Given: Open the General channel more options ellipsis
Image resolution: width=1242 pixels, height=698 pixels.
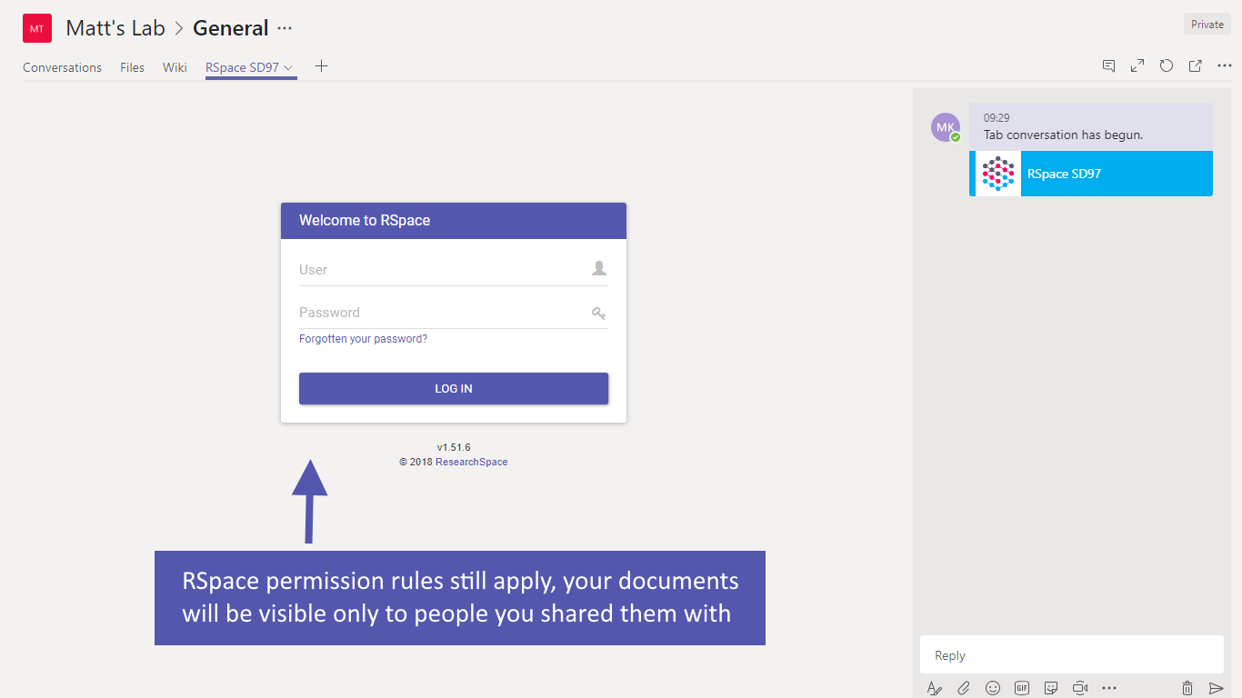Looking at the screenshot, I should (285, 28).
